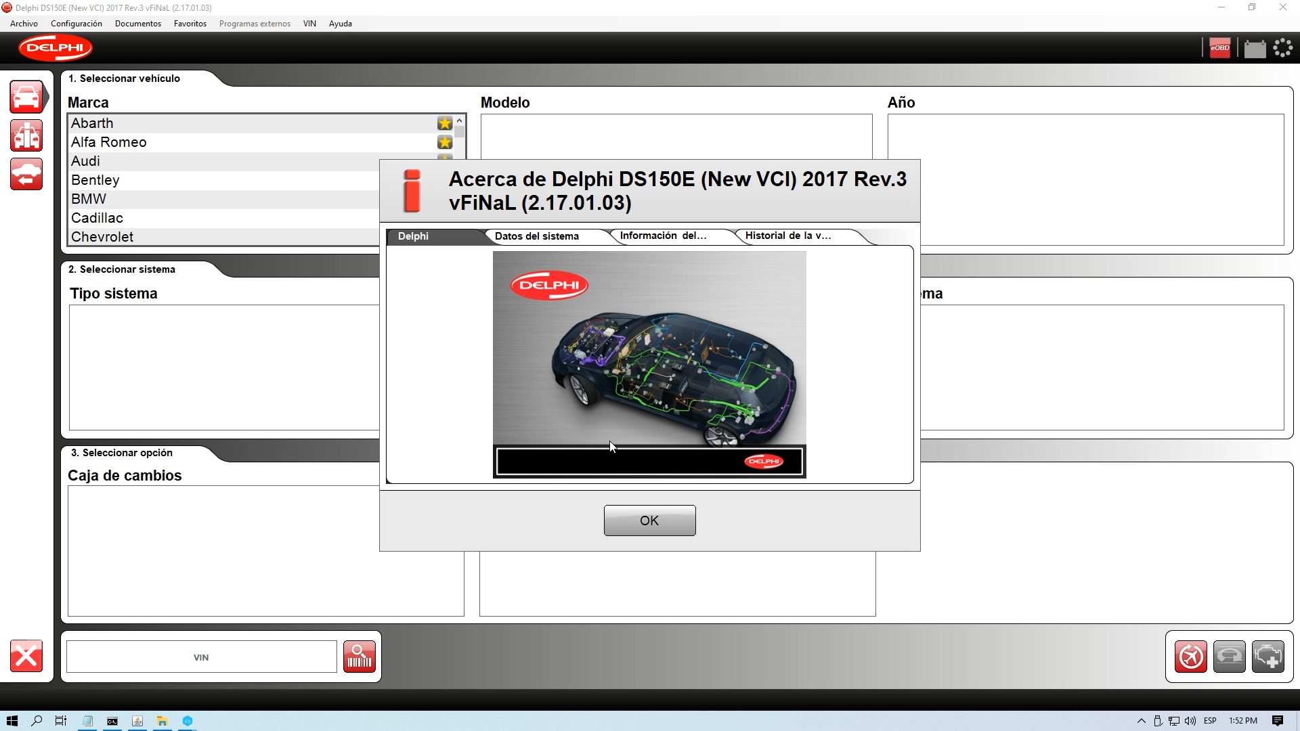Click the battery status icon in top bar
This screenshot has width=1300, height=731.
click(1255, 48)
